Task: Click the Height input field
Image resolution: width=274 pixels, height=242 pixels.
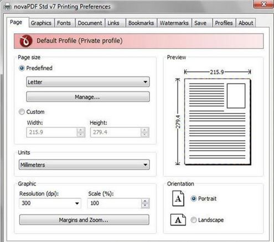Action: (x=116, y=132)
